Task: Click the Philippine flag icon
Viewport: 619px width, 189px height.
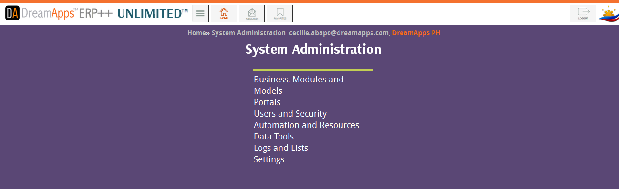Action: coord(609,14)
